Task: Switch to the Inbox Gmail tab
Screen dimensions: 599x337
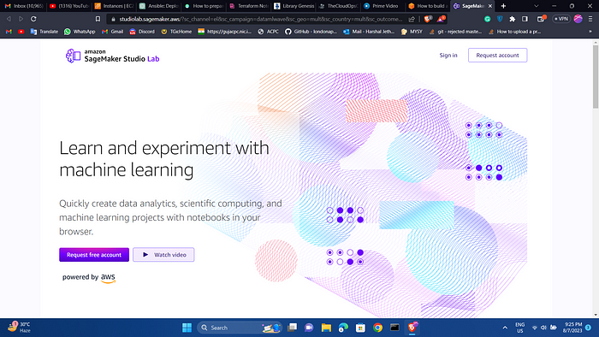Action: 24,6
